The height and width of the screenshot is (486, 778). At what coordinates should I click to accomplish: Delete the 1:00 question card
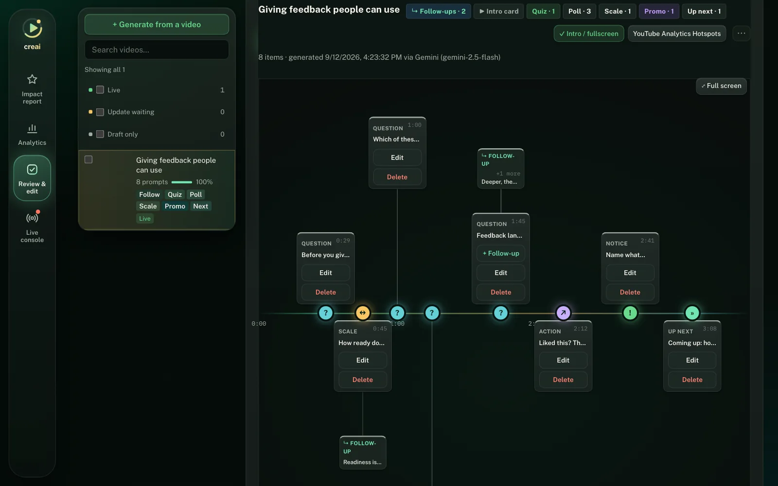tap(397, 177)
